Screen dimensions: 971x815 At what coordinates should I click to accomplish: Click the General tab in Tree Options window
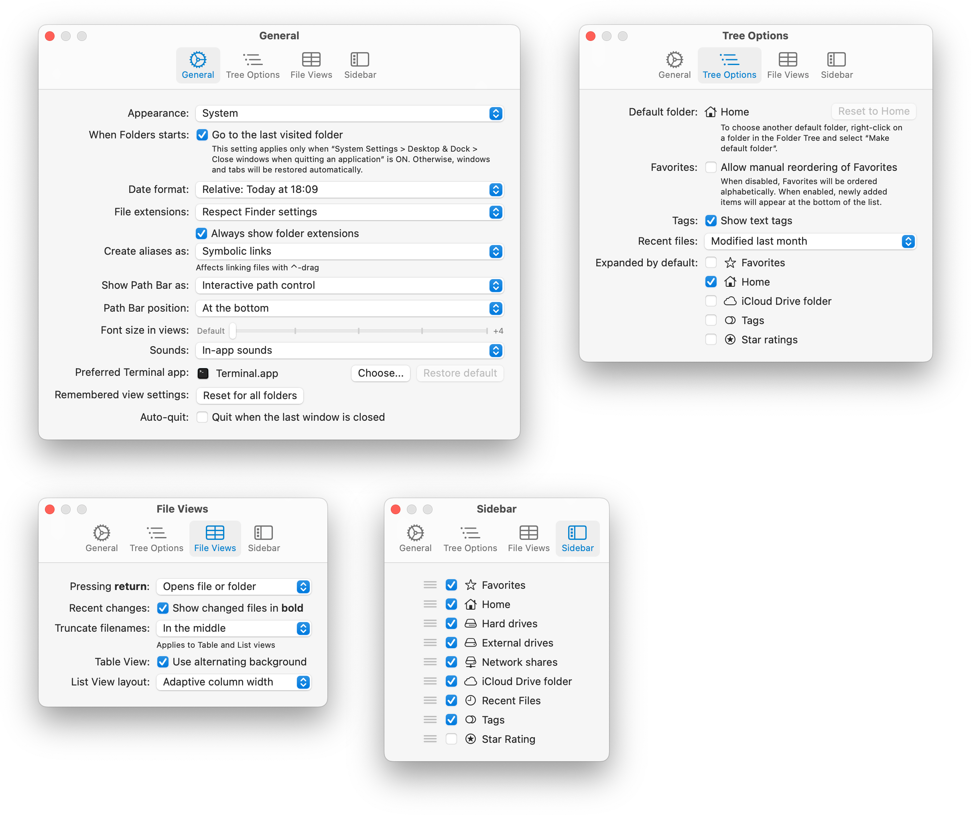click(674, 65)
